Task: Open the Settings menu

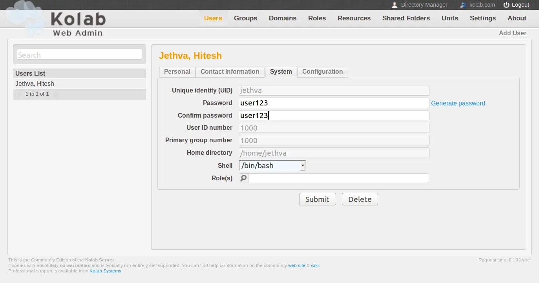Action: click(x=483, y=18)
